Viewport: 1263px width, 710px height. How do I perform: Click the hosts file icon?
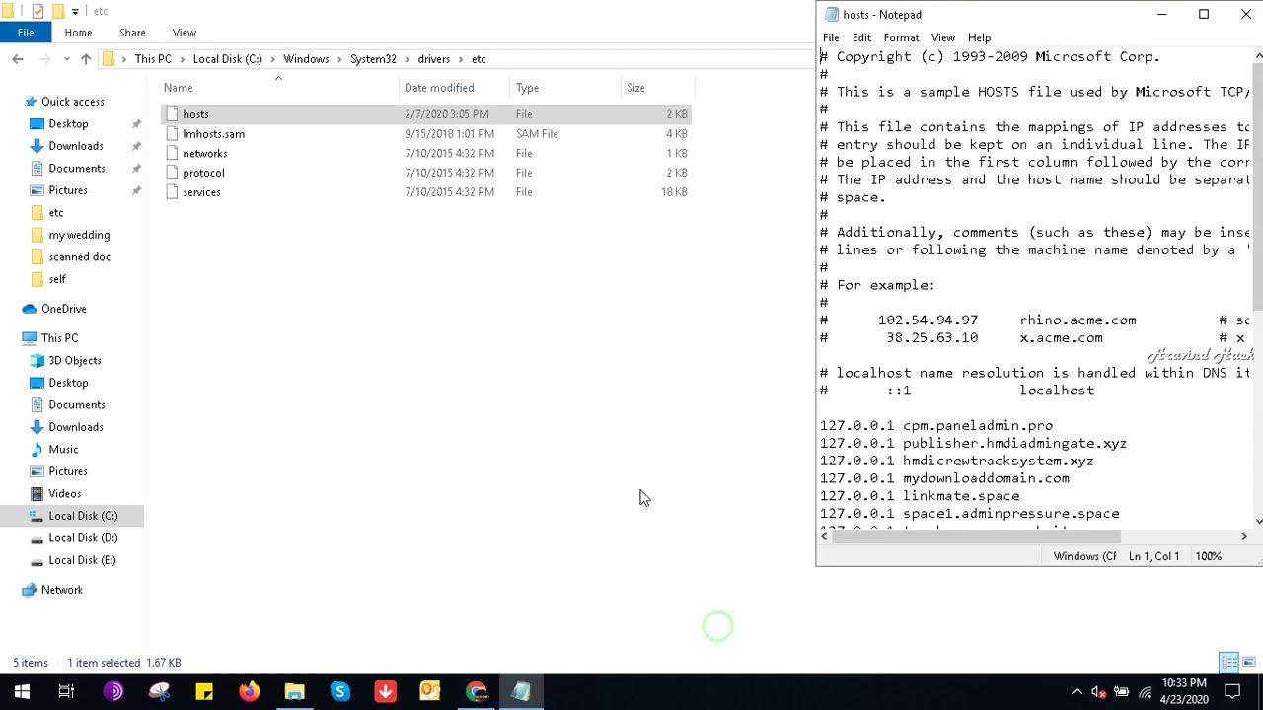(173, 114)
